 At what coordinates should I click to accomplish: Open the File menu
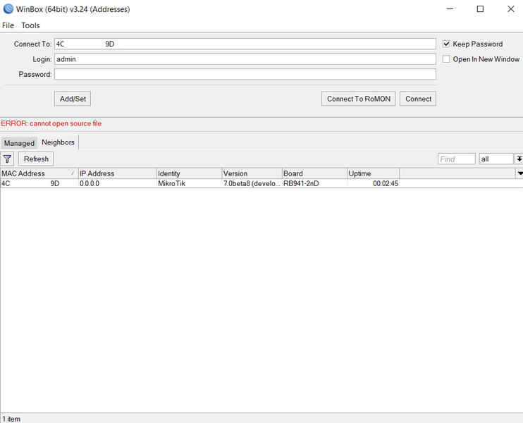click(8, 25)
